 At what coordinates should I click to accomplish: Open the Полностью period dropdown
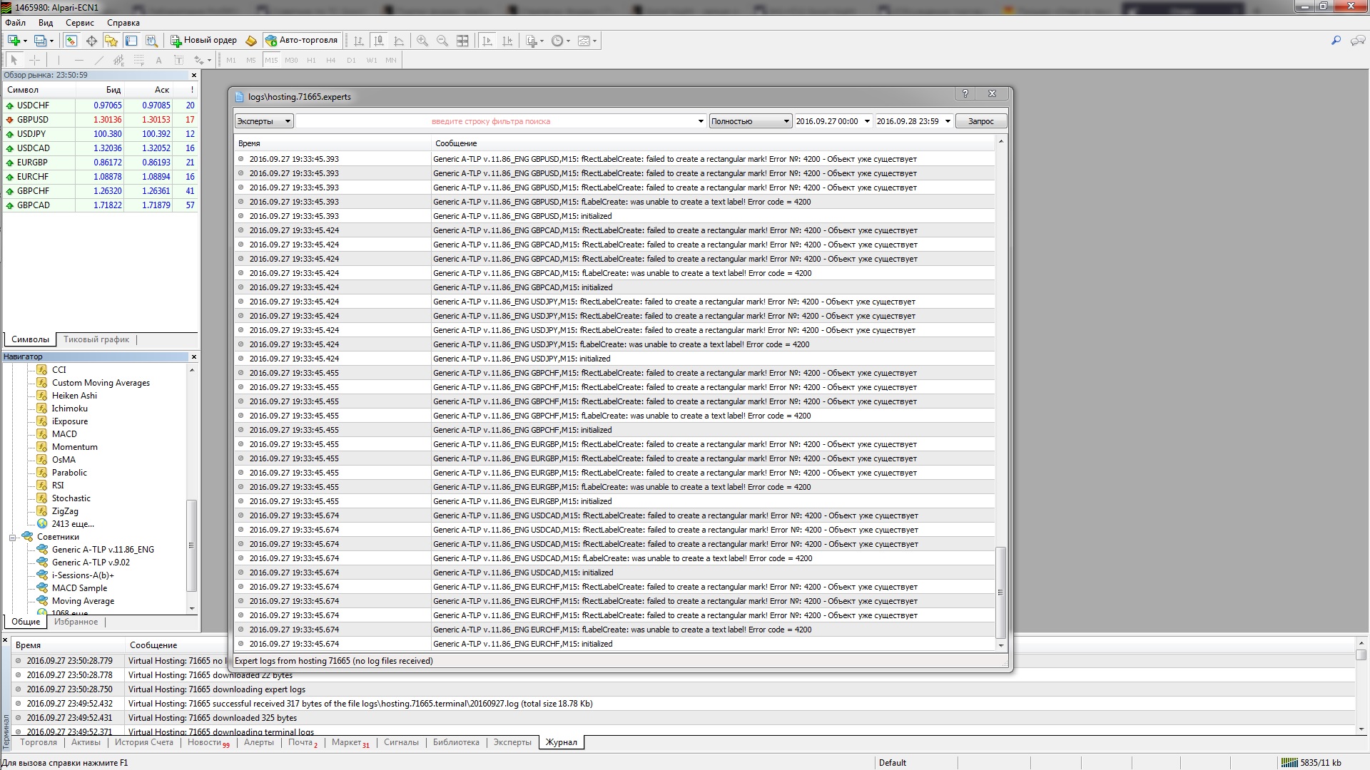coord(751,121)
